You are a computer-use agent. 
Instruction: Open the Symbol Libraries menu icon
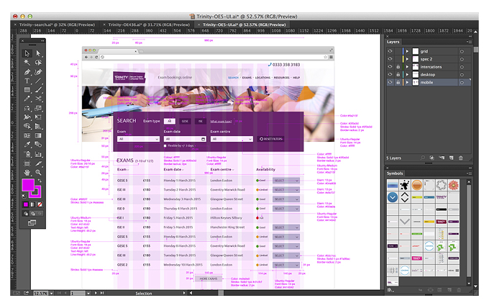[390, 289]
